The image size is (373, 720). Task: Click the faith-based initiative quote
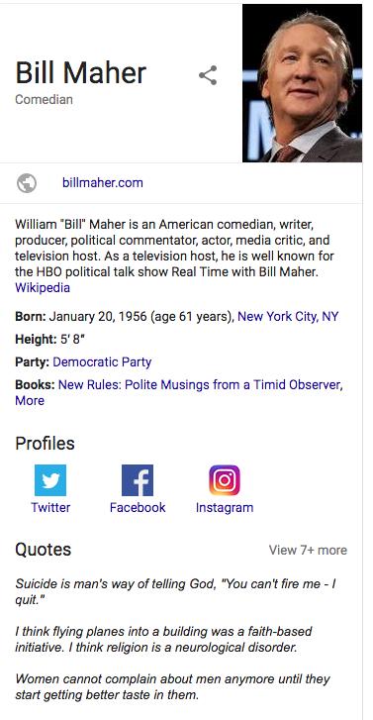click(x=164, y=639)
